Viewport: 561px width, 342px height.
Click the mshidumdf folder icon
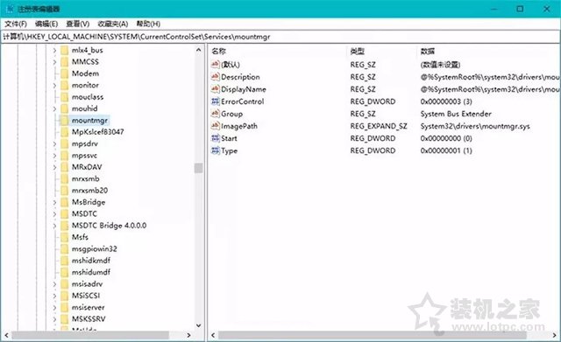pyautogui.click(x=64, y=272)
